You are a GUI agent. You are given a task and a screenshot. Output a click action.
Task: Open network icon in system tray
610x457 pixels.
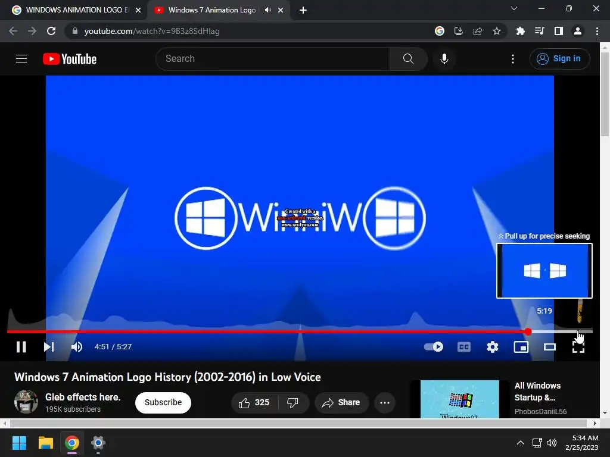tap(537, 443)
